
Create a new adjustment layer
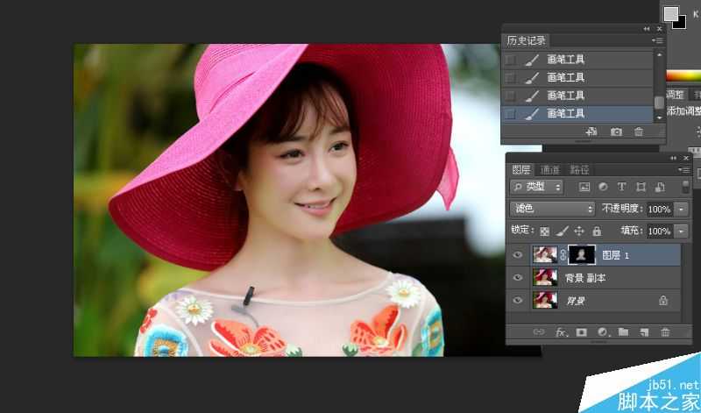603,332
